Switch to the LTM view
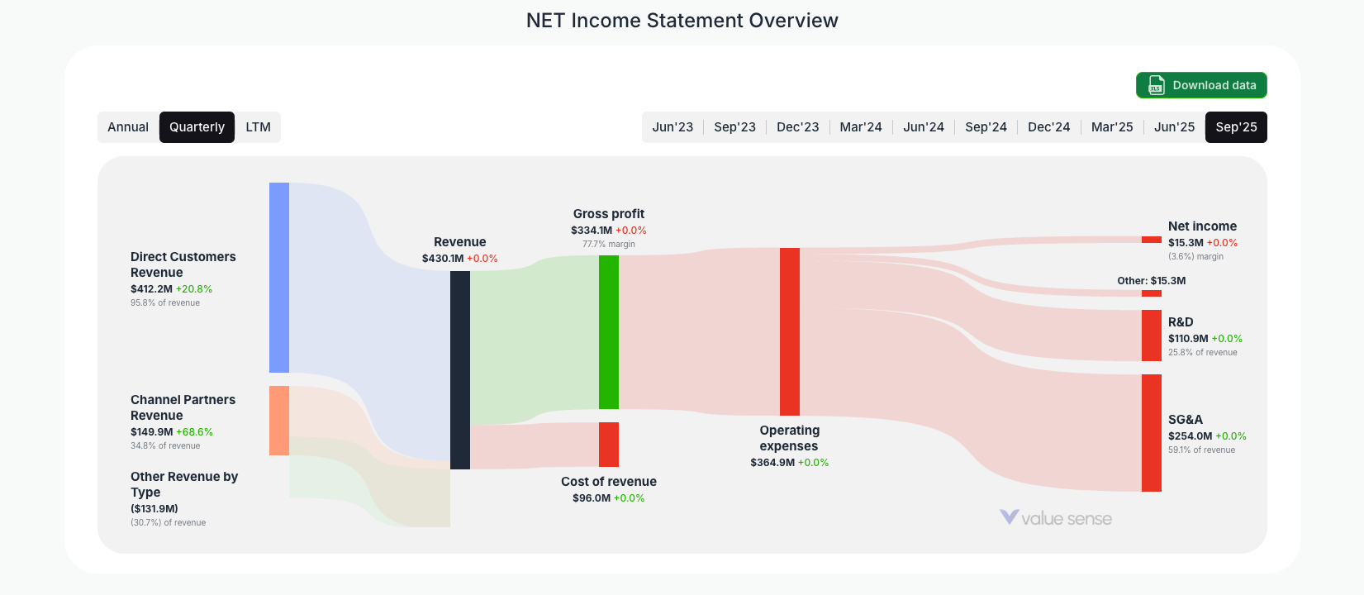Screen dimensions: 1364x595 click(259, 126)
